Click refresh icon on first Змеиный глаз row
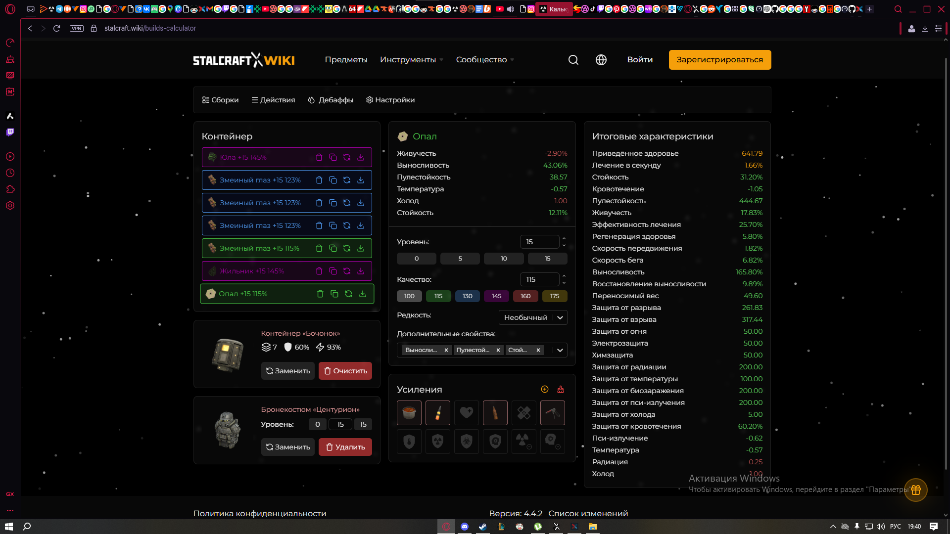The width and height of the screenshot is (950, 534). pos(347,180)
